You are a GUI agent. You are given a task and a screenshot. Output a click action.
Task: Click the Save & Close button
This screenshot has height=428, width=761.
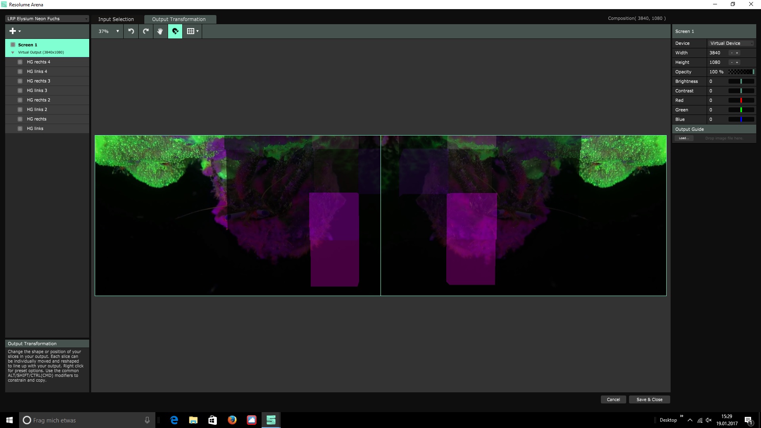[x=649, y=399]
